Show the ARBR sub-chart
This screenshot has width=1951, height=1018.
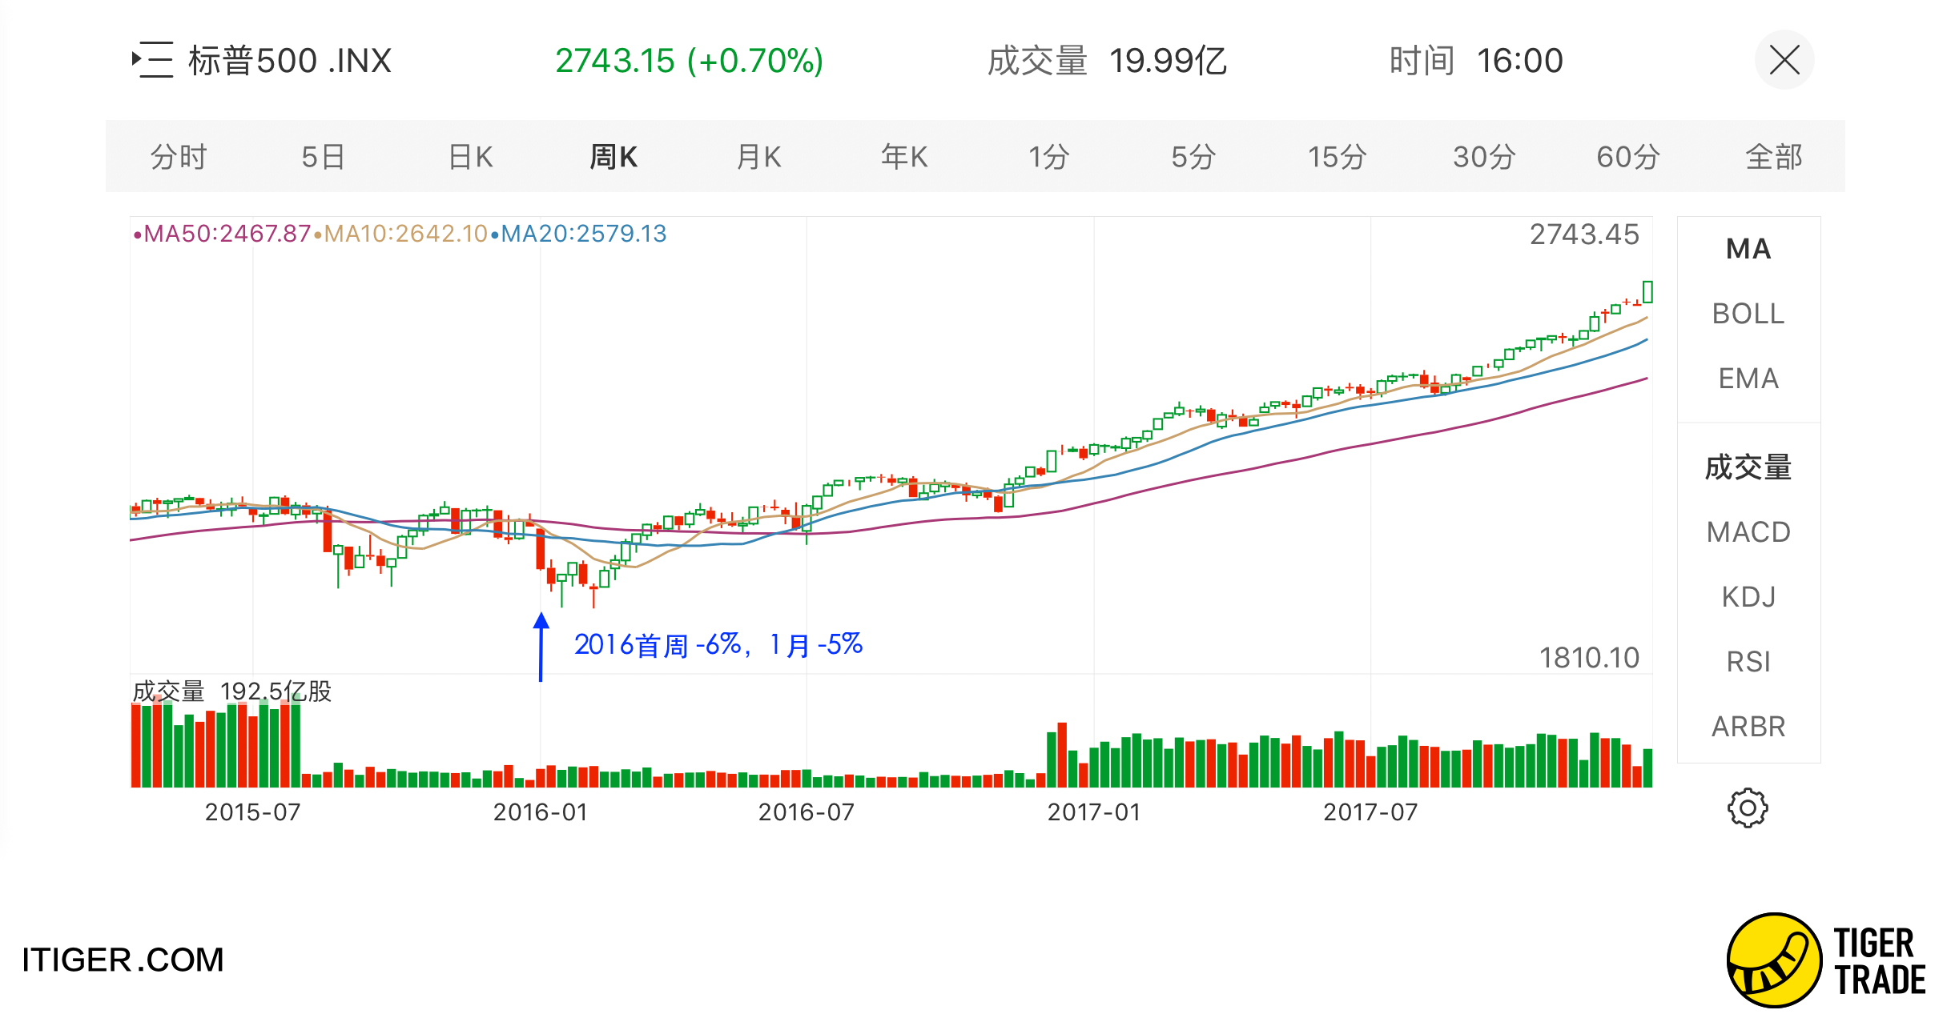click(x=1748, y=727)
